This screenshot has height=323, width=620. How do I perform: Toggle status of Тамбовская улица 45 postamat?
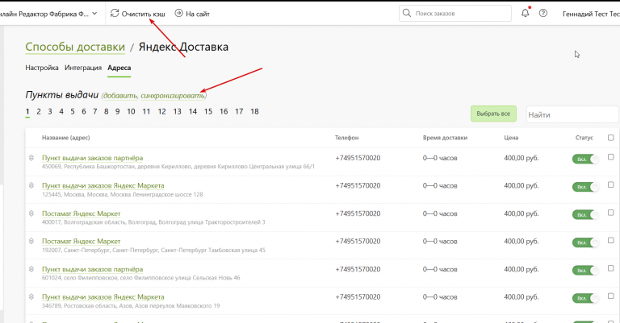pyautogui.click(x=585, y=242)
